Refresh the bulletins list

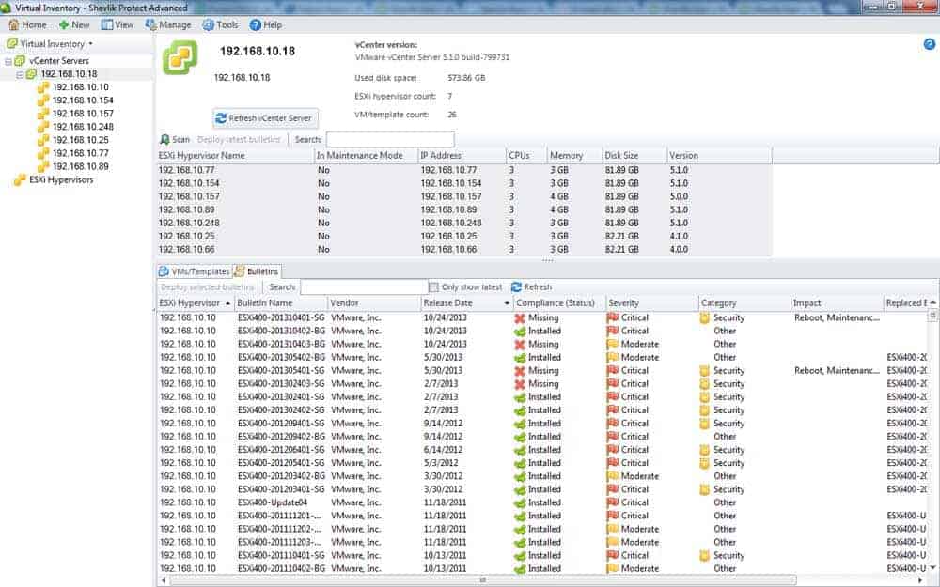click(532, 286)
